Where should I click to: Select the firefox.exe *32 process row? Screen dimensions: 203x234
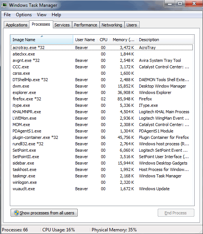pyautogui.click(x=102, y=99)
